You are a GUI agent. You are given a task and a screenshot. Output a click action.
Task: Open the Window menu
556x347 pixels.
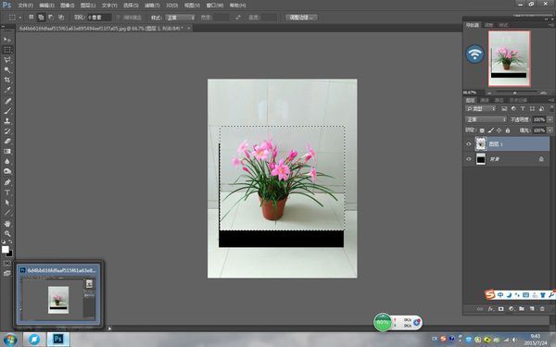[x=215, y=6]
